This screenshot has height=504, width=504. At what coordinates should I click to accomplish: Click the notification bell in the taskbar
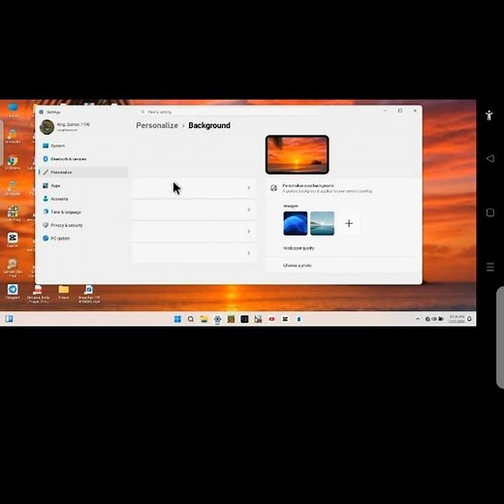point(469,319)
